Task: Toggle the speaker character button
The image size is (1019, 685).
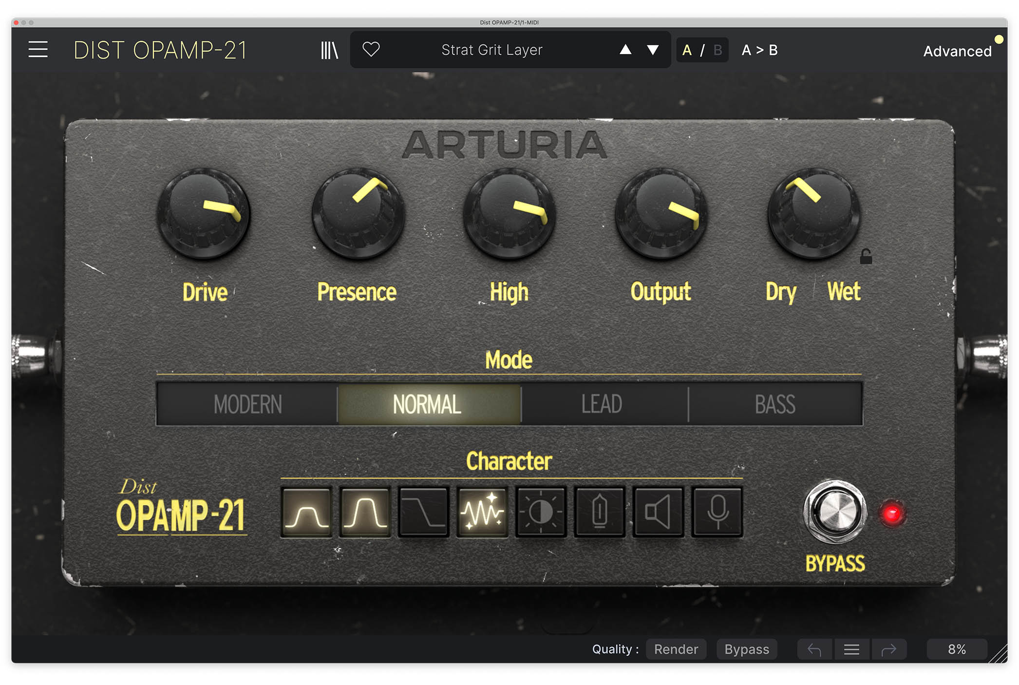Action: click(x=658, y=512)
